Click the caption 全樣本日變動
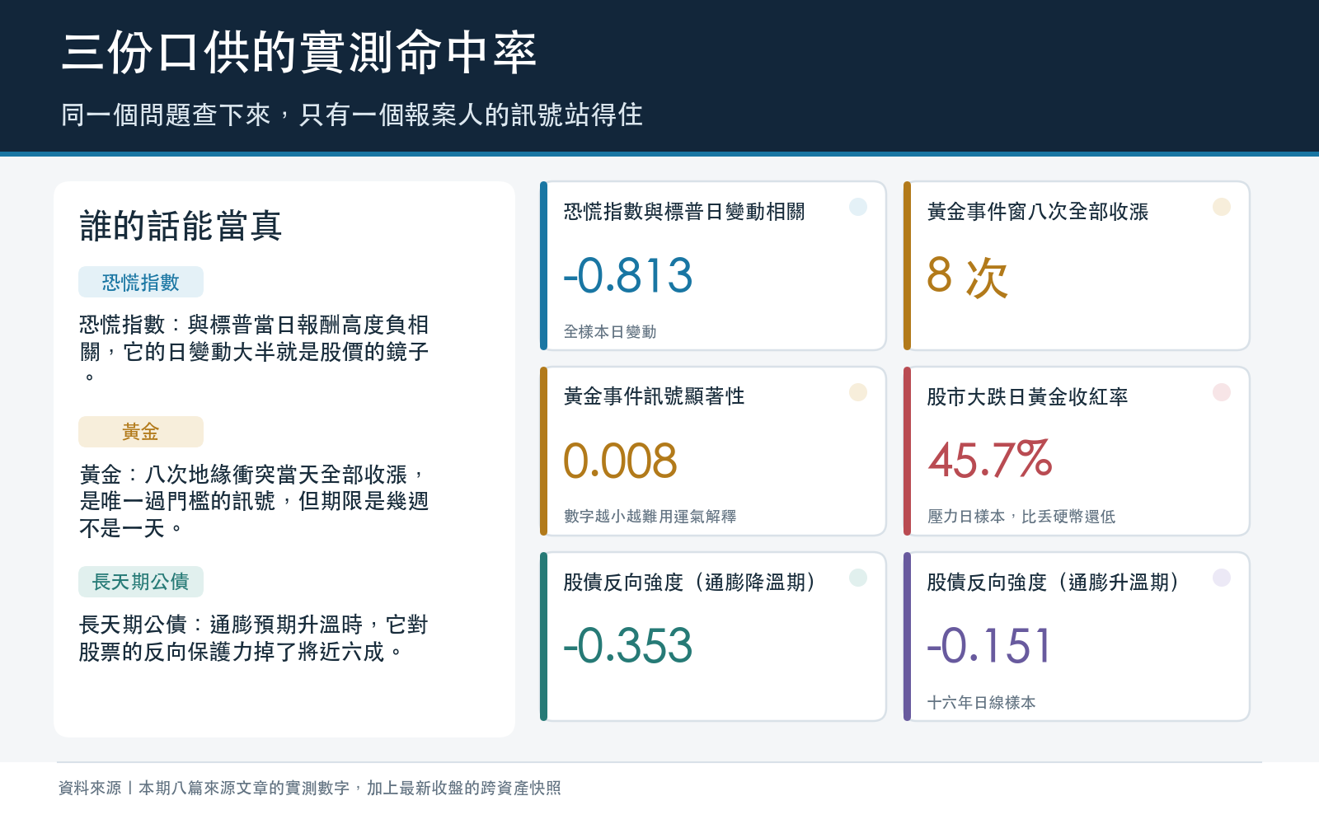This screenshot has width=1319, height=824. point(610,332)
